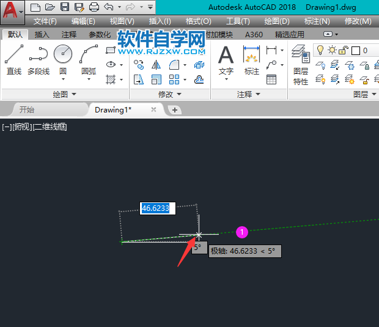Viewport: 379px width, 327px height.
Task: Select the Polyline (多段线) tool
Action: tap(39, 59)
